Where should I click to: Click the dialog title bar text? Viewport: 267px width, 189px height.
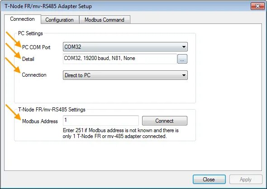click(x=48, y=6)
